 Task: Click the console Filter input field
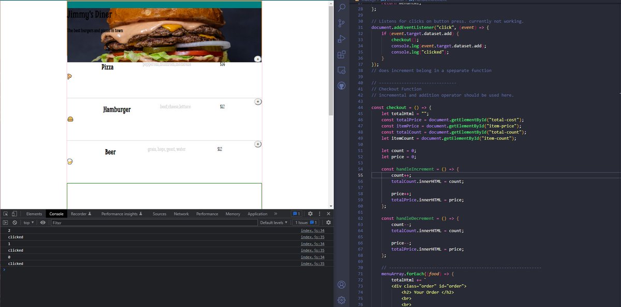point(154,222)
